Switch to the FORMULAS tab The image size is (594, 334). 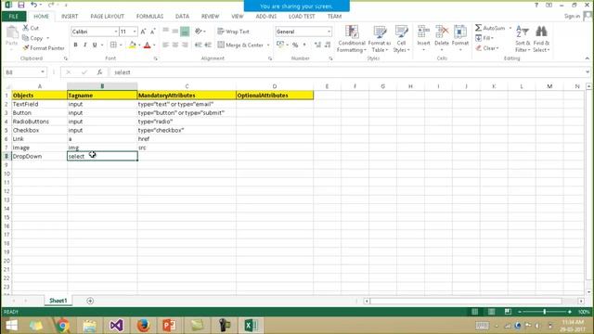click(149, 17)
